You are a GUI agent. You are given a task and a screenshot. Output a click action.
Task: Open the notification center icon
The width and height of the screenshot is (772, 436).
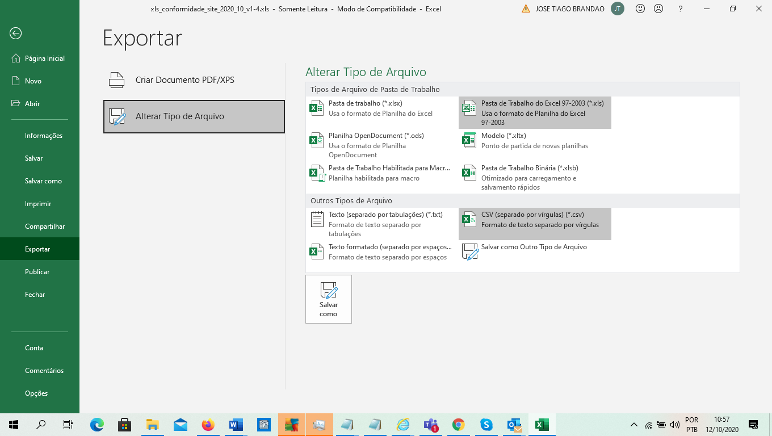(x=753, y=424)
